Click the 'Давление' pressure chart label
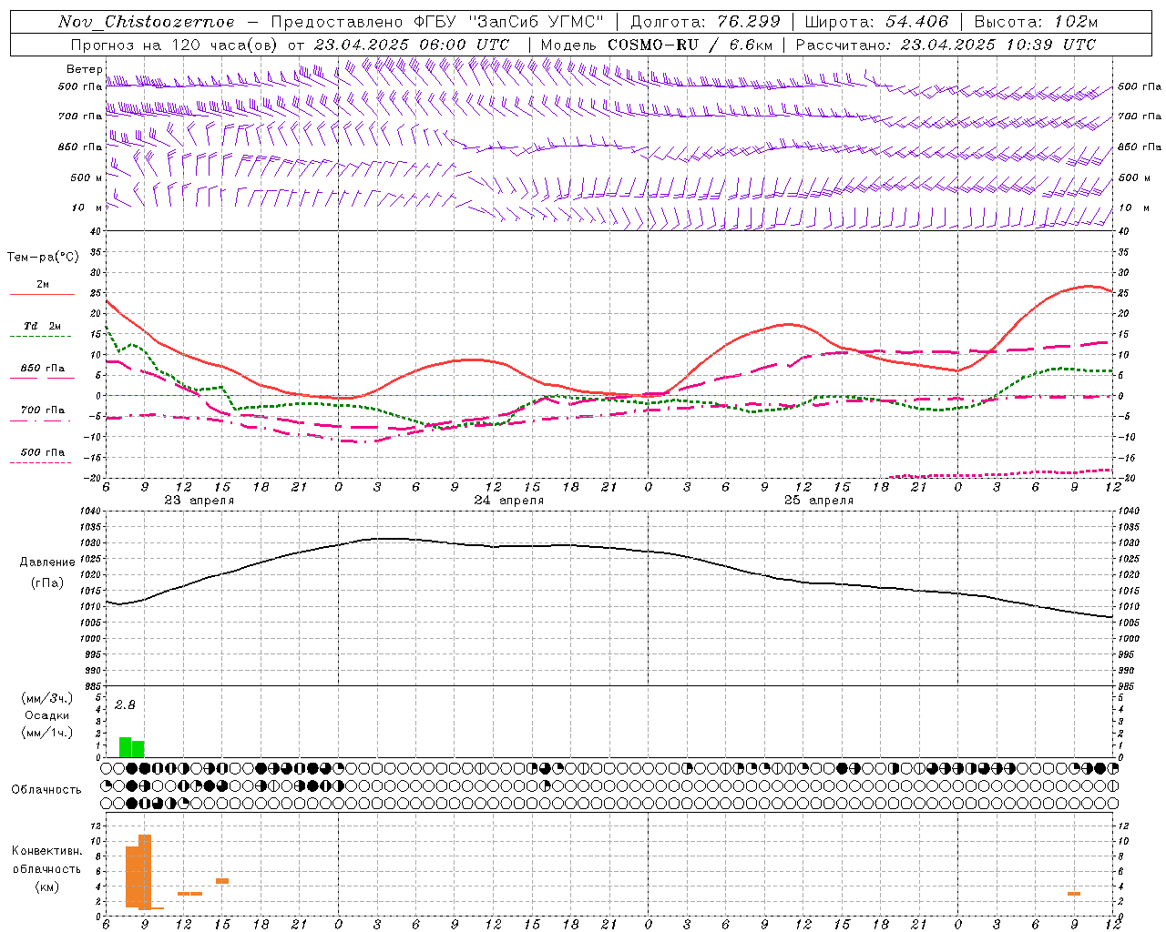This screenshot has height=932, width=1166. pyautogui.click(x=47, y=562)
